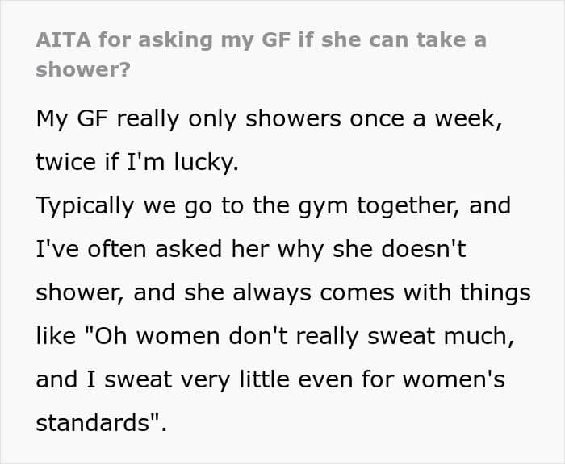Screen dimensions: 565x464
Task: Click "shower," at the start of the fifth body line
Action: coord(81,292)
